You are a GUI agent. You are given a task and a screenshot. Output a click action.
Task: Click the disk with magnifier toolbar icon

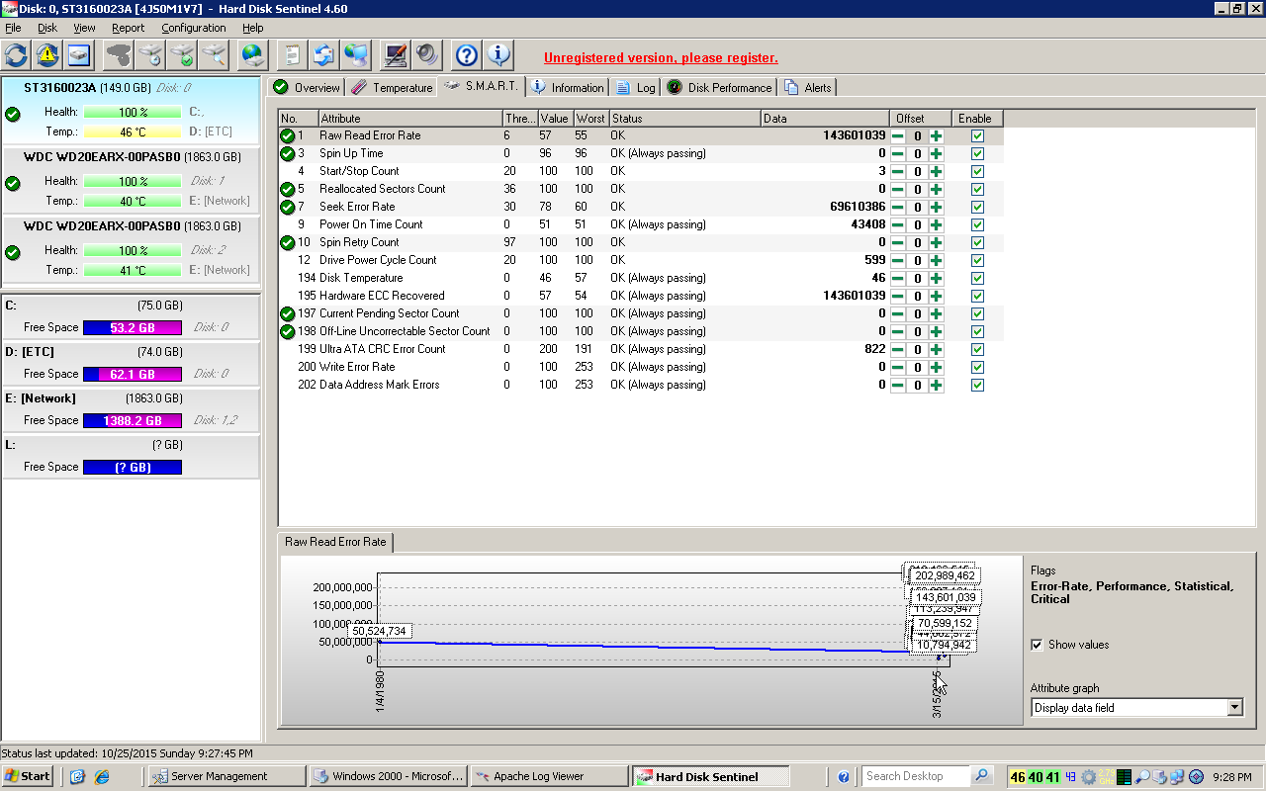[x=214, y=54]
